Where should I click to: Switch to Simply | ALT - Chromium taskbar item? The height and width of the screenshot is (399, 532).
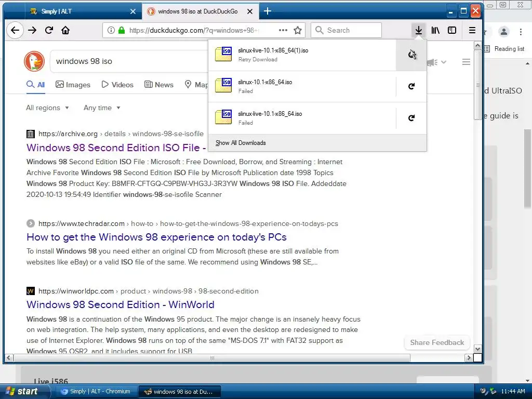point(96,392)
